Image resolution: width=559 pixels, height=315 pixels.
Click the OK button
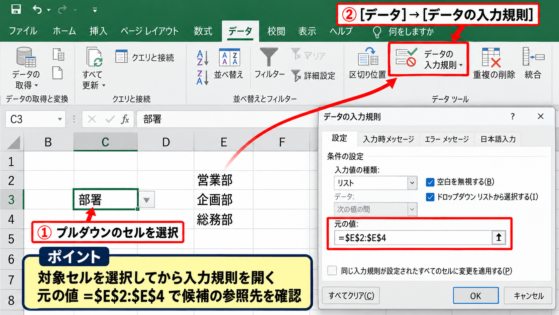[x=476, y=296]
